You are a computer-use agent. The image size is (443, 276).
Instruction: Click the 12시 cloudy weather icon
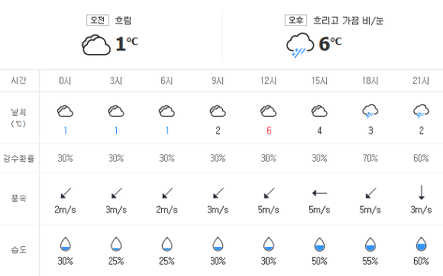(268, 111)
